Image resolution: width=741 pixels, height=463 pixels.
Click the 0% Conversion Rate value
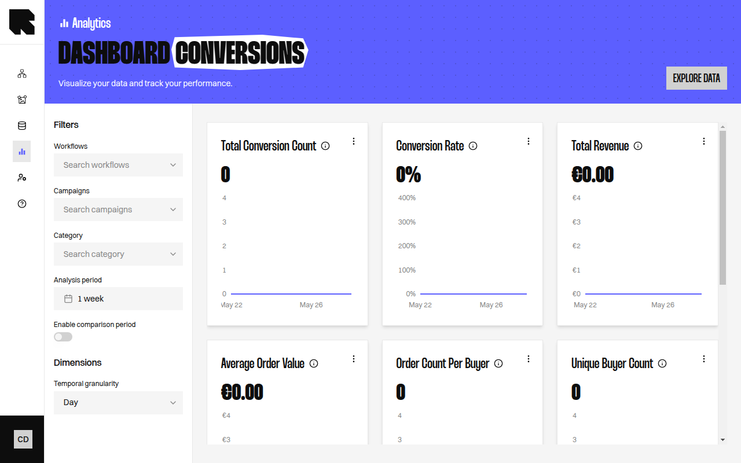(409, 174)
